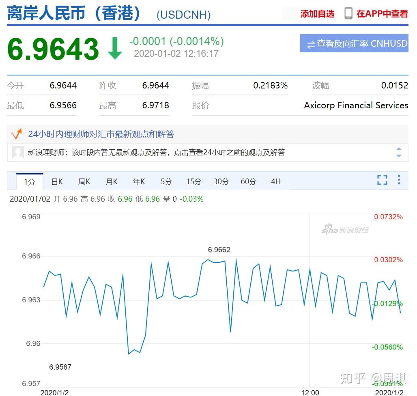Collapse the advisor panel with the up triangle
The image size is (417, 396).
pyautogui.click(x=399, y=149)
